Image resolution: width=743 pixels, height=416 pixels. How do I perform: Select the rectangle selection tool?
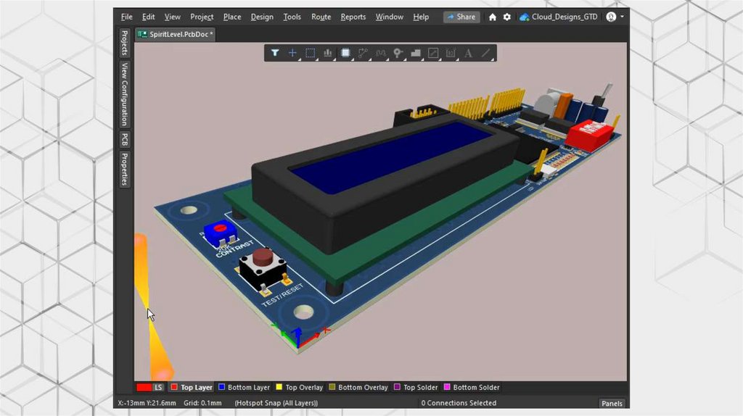click(x=310, y=53)
